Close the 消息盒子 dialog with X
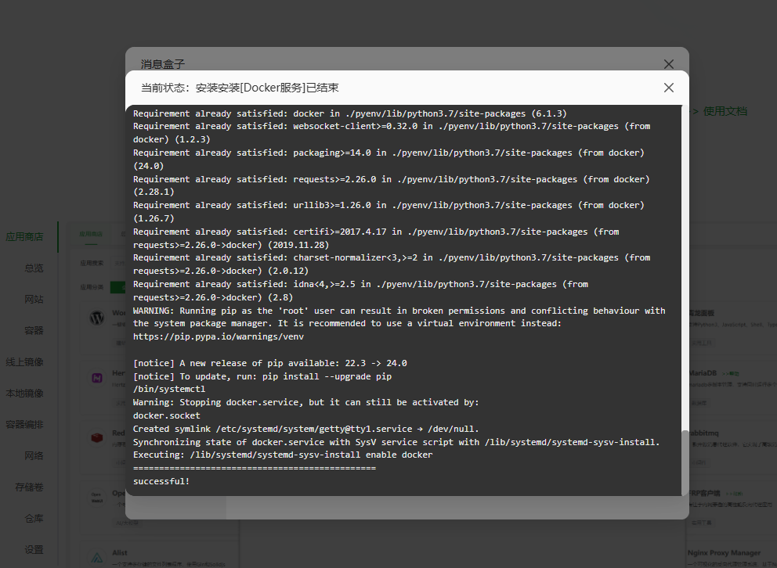Viewport: 777px width, 568px height. 668,64
